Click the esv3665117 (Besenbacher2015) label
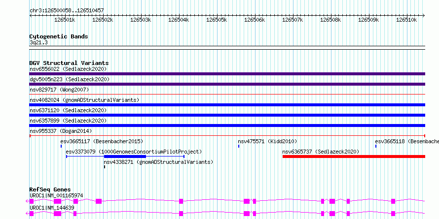 [x=102, y=141]
